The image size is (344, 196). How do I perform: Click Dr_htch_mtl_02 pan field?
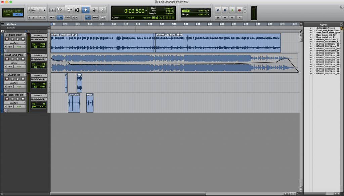click(39, 107)
